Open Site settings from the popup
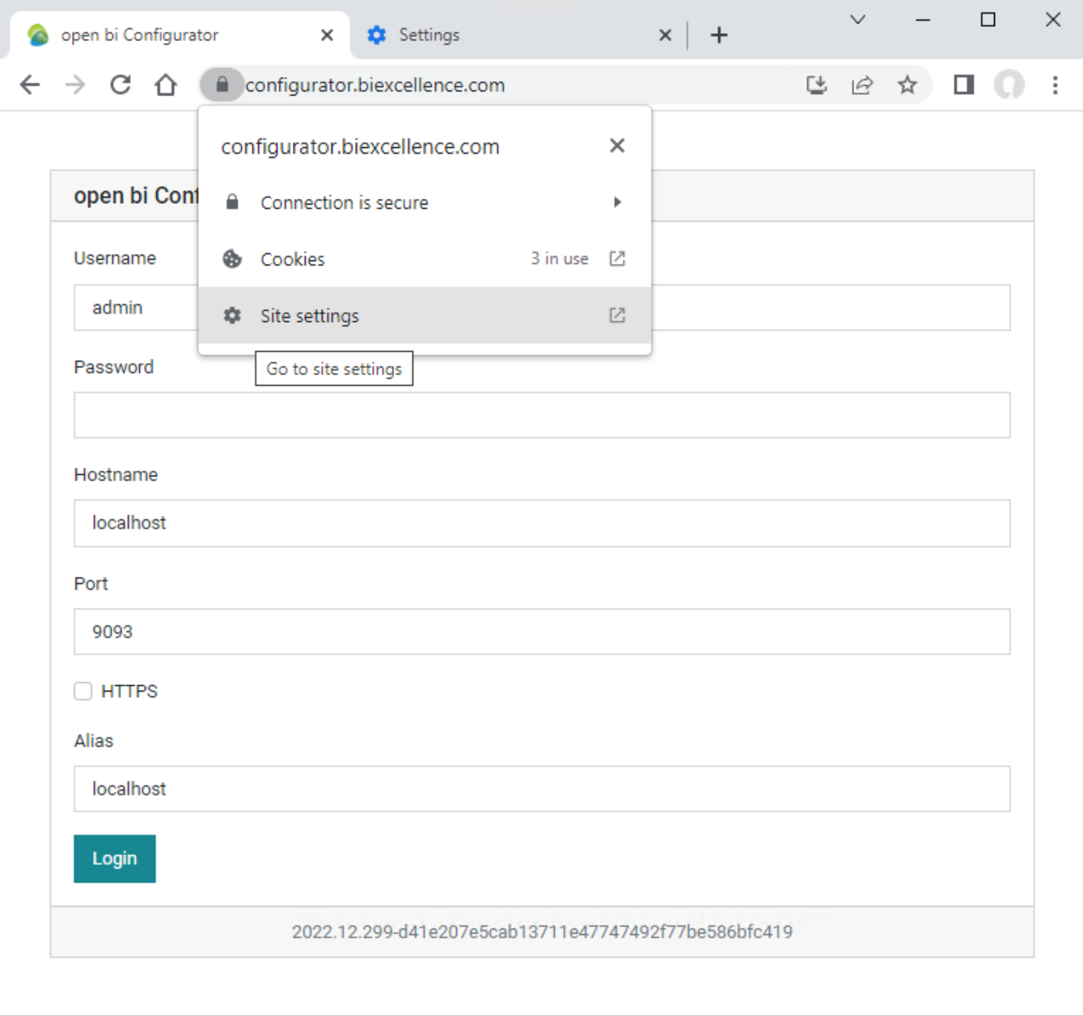The width and height of the screenshot is (1083, 1016). (x=425, y=315)
